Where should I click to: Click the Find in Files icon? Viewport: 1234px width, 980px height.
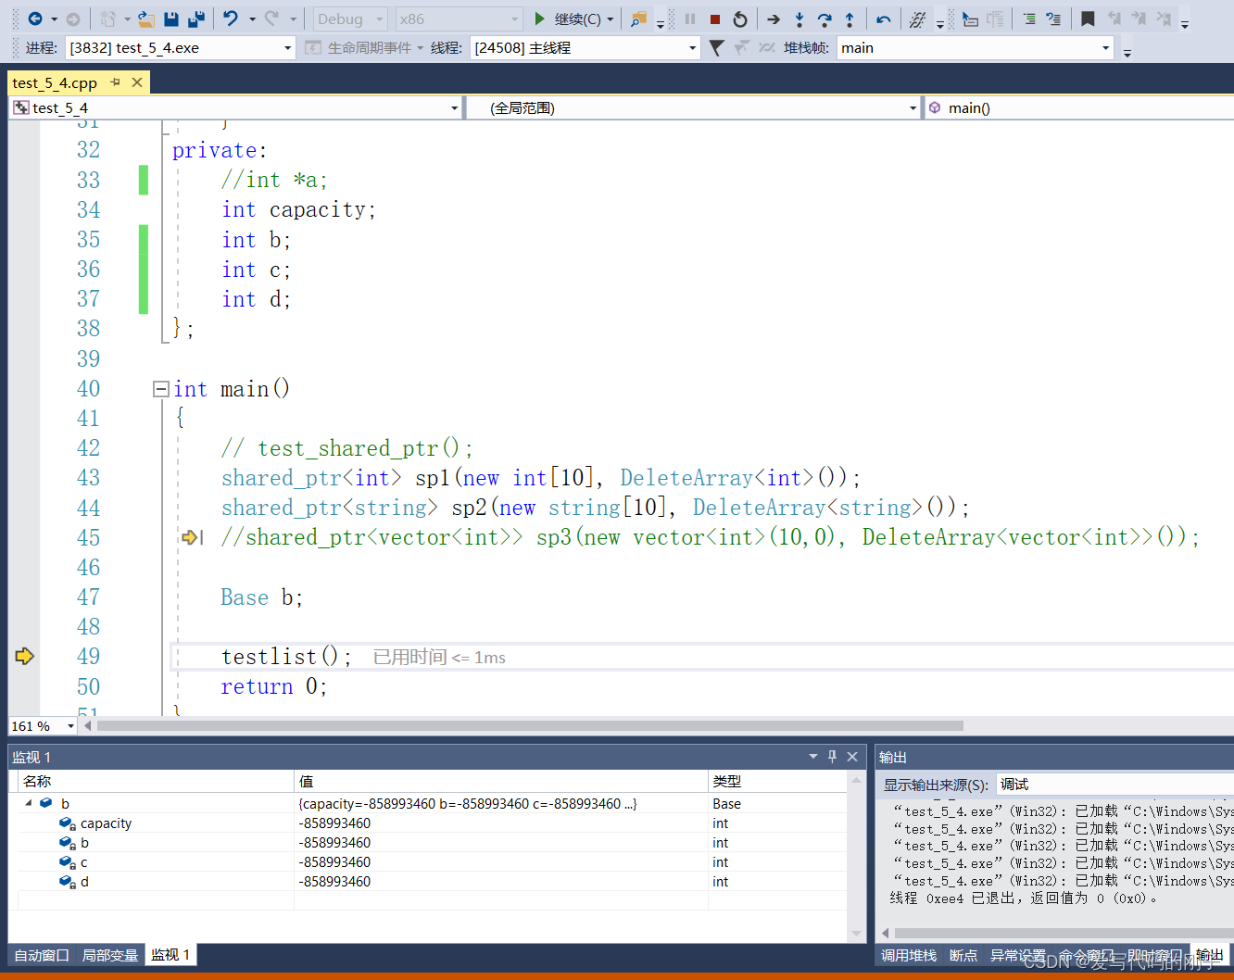tap(638, 19)
